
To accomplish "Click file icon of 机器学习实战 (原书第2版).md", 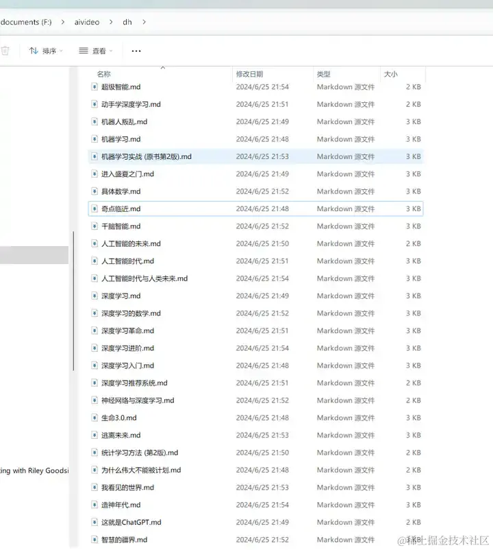I will click(x=94, y=156).
